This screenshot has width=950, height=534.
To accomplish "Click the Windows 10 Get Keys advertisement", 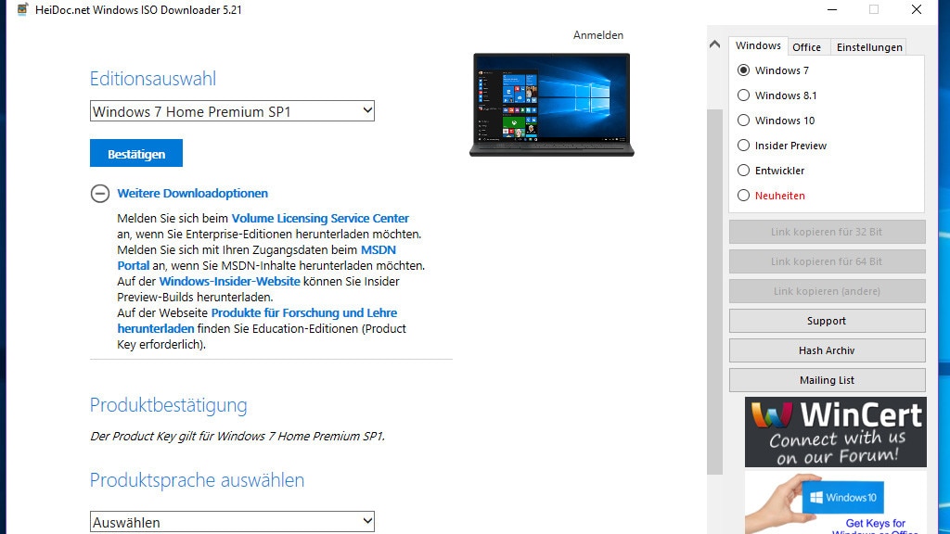I will (x=836, y=502).
